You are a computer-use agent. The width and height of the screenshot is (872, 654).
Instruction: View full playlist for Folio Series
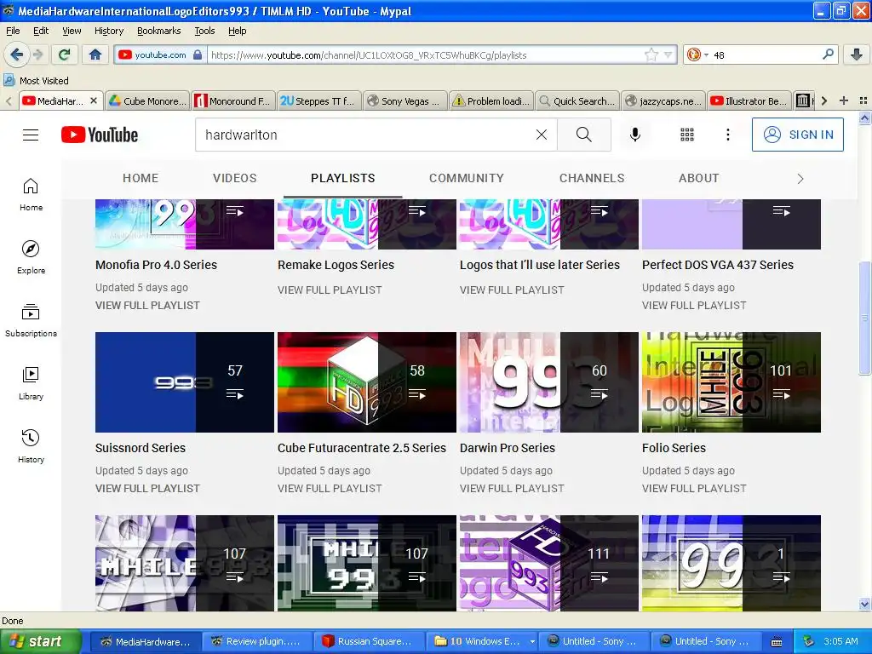pyautogui.click(x=694, y=488)
